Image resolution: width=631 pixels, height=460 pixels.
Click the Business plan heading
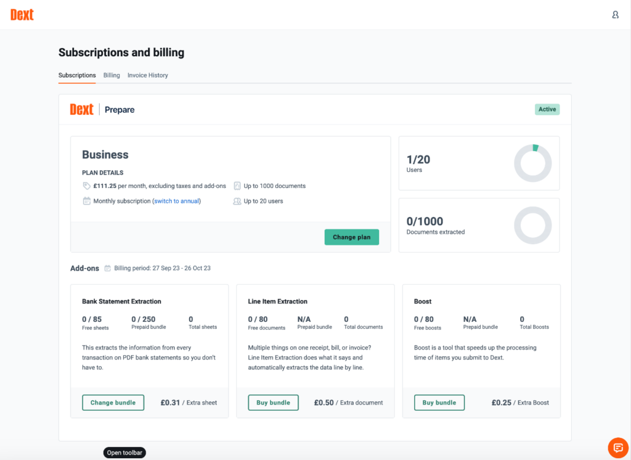105,155
